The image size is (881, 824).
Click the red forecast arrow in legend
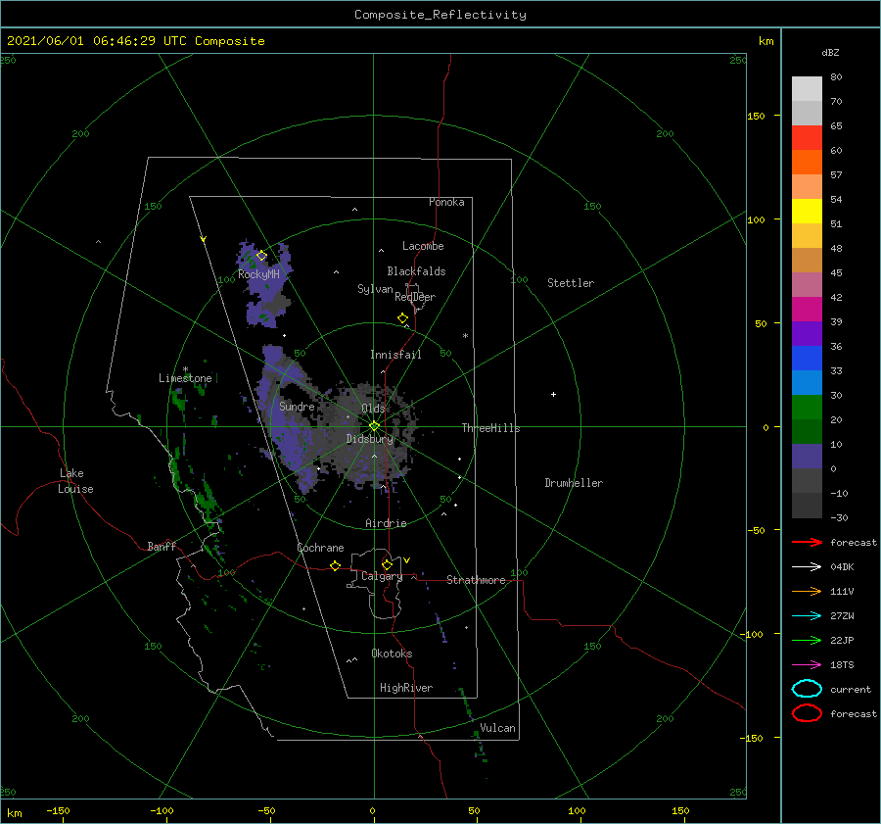(x=807, y=542)
